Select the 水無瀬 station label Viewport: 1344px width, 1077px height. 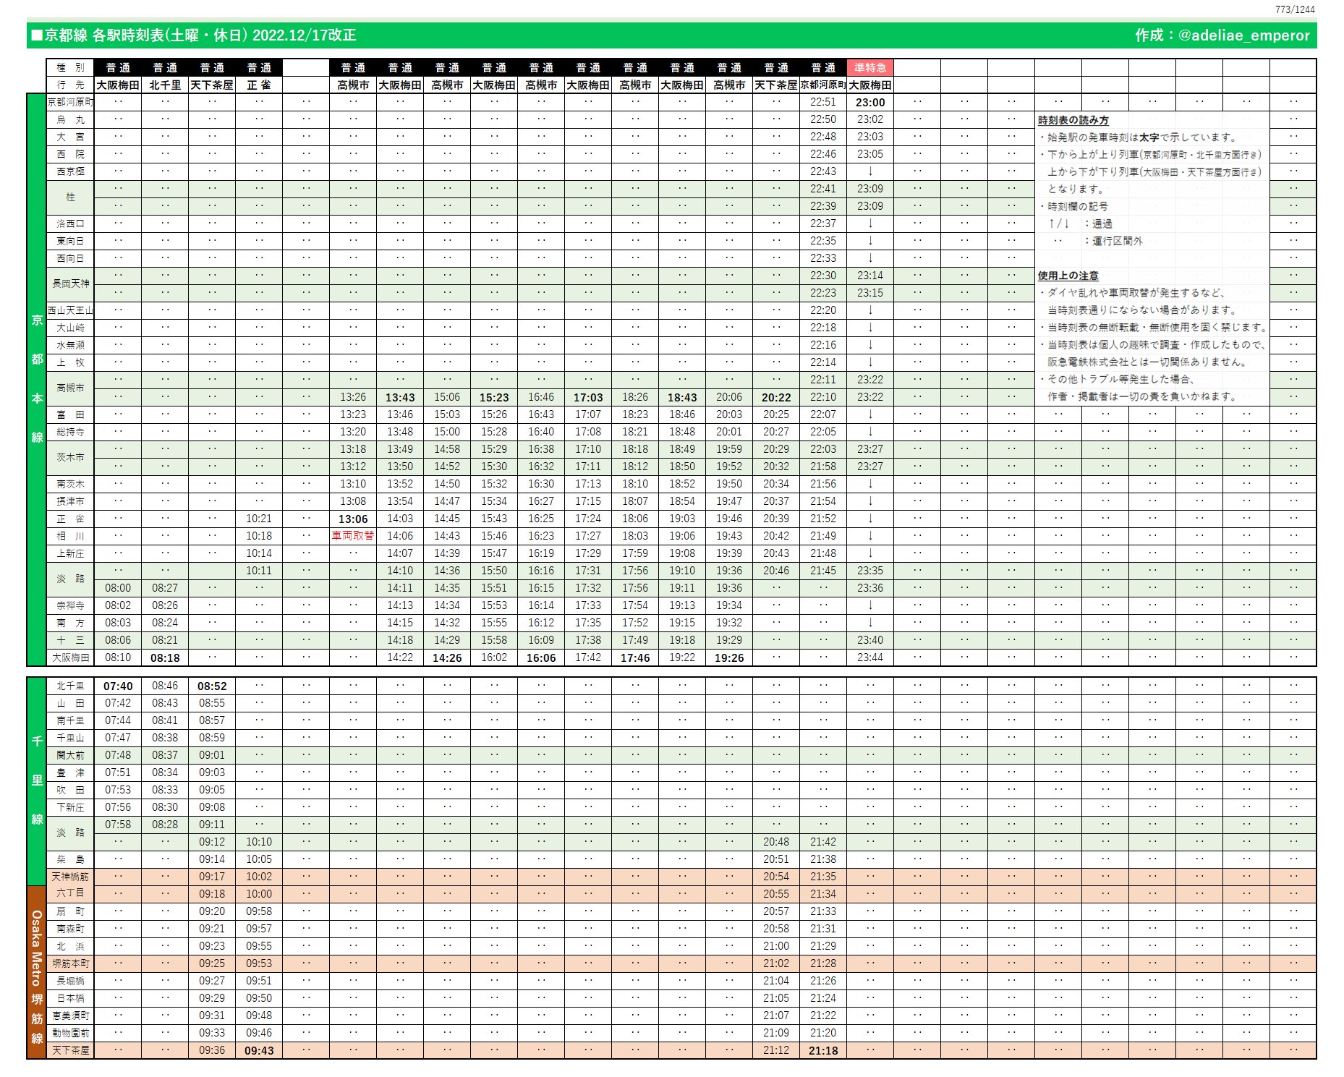tap(70, 345)
